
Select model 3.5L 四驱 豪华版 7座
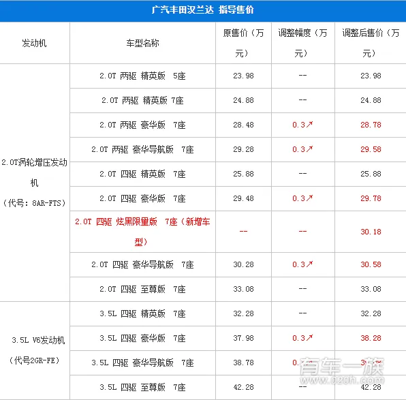142,338
